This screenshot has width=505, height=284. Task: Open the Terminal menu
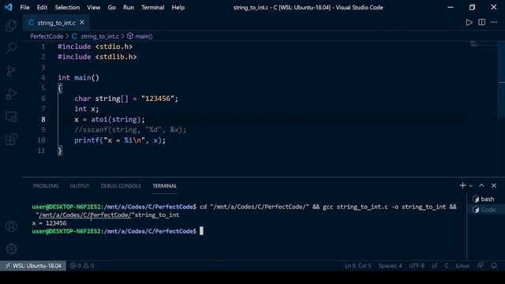coord(152,7)
